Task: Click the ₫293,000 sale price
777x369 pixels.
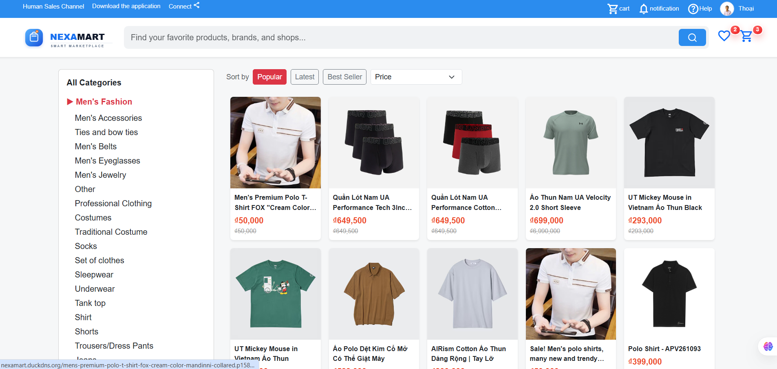Action: [645, 221]
